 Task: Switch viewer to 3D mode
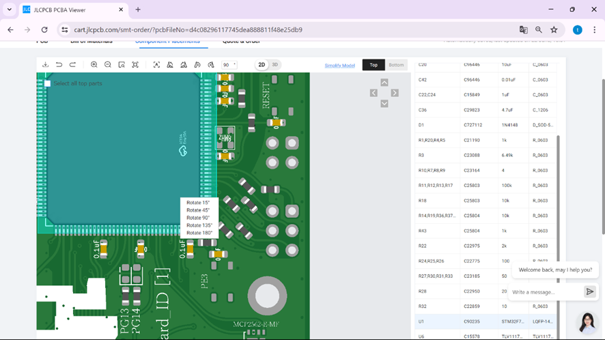click(275, 65)
